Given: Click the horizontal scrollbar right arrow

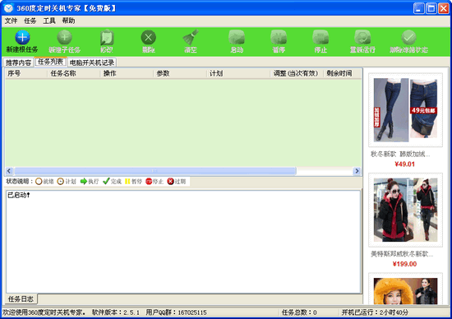Looking at the screenshot, I should click(357, 171).
